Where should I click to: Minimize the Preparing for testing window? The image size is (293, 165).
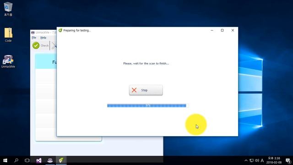[212, 30]
